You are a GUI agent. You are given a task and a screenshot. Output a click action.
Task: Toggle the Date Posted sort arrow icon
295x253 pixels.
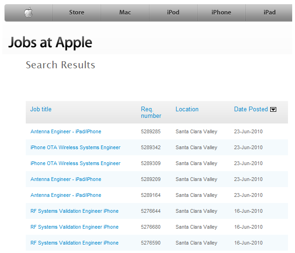pyautogui.click(x=273, y=109)
